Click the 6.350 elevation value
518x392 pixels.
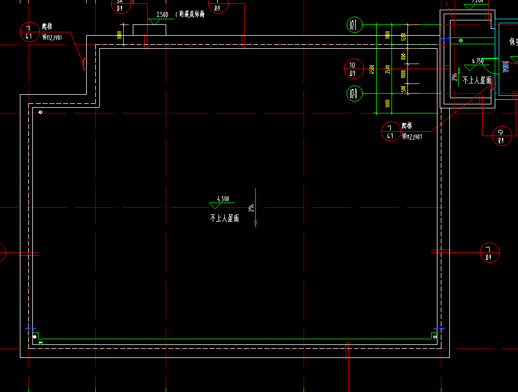point(478,61)
